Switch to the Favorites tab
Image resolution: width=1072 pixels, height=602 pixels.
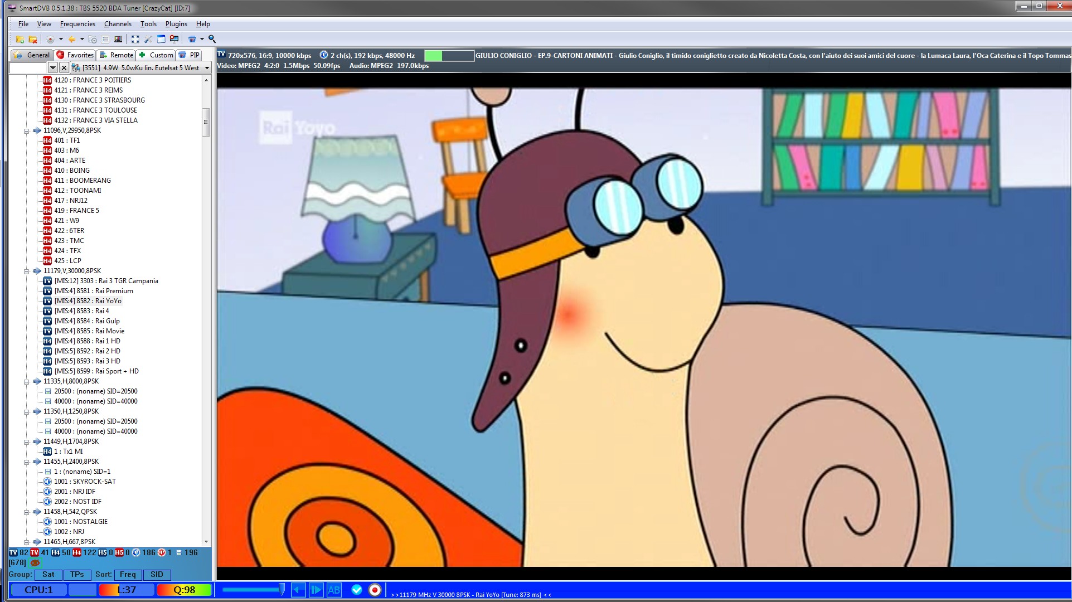pos(75,55)
